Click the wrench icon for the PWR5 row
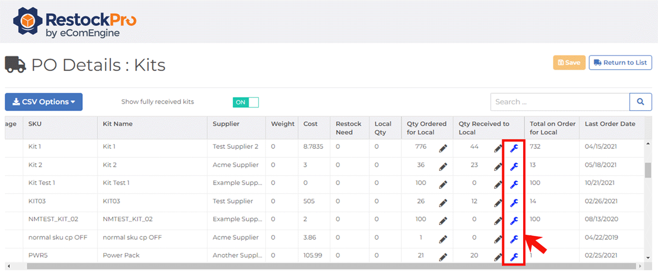Image resolution: width=658 pixels, height=277 pixels. [x=514, y=257]
